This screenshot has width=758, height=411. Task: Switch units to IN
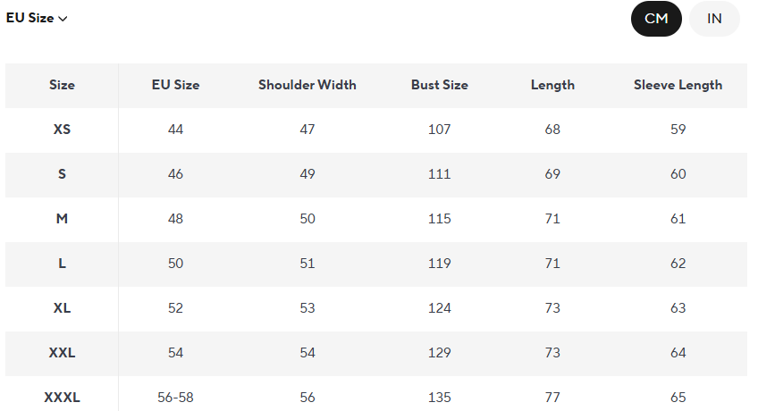pyautogui.click(x=714, y=19)
